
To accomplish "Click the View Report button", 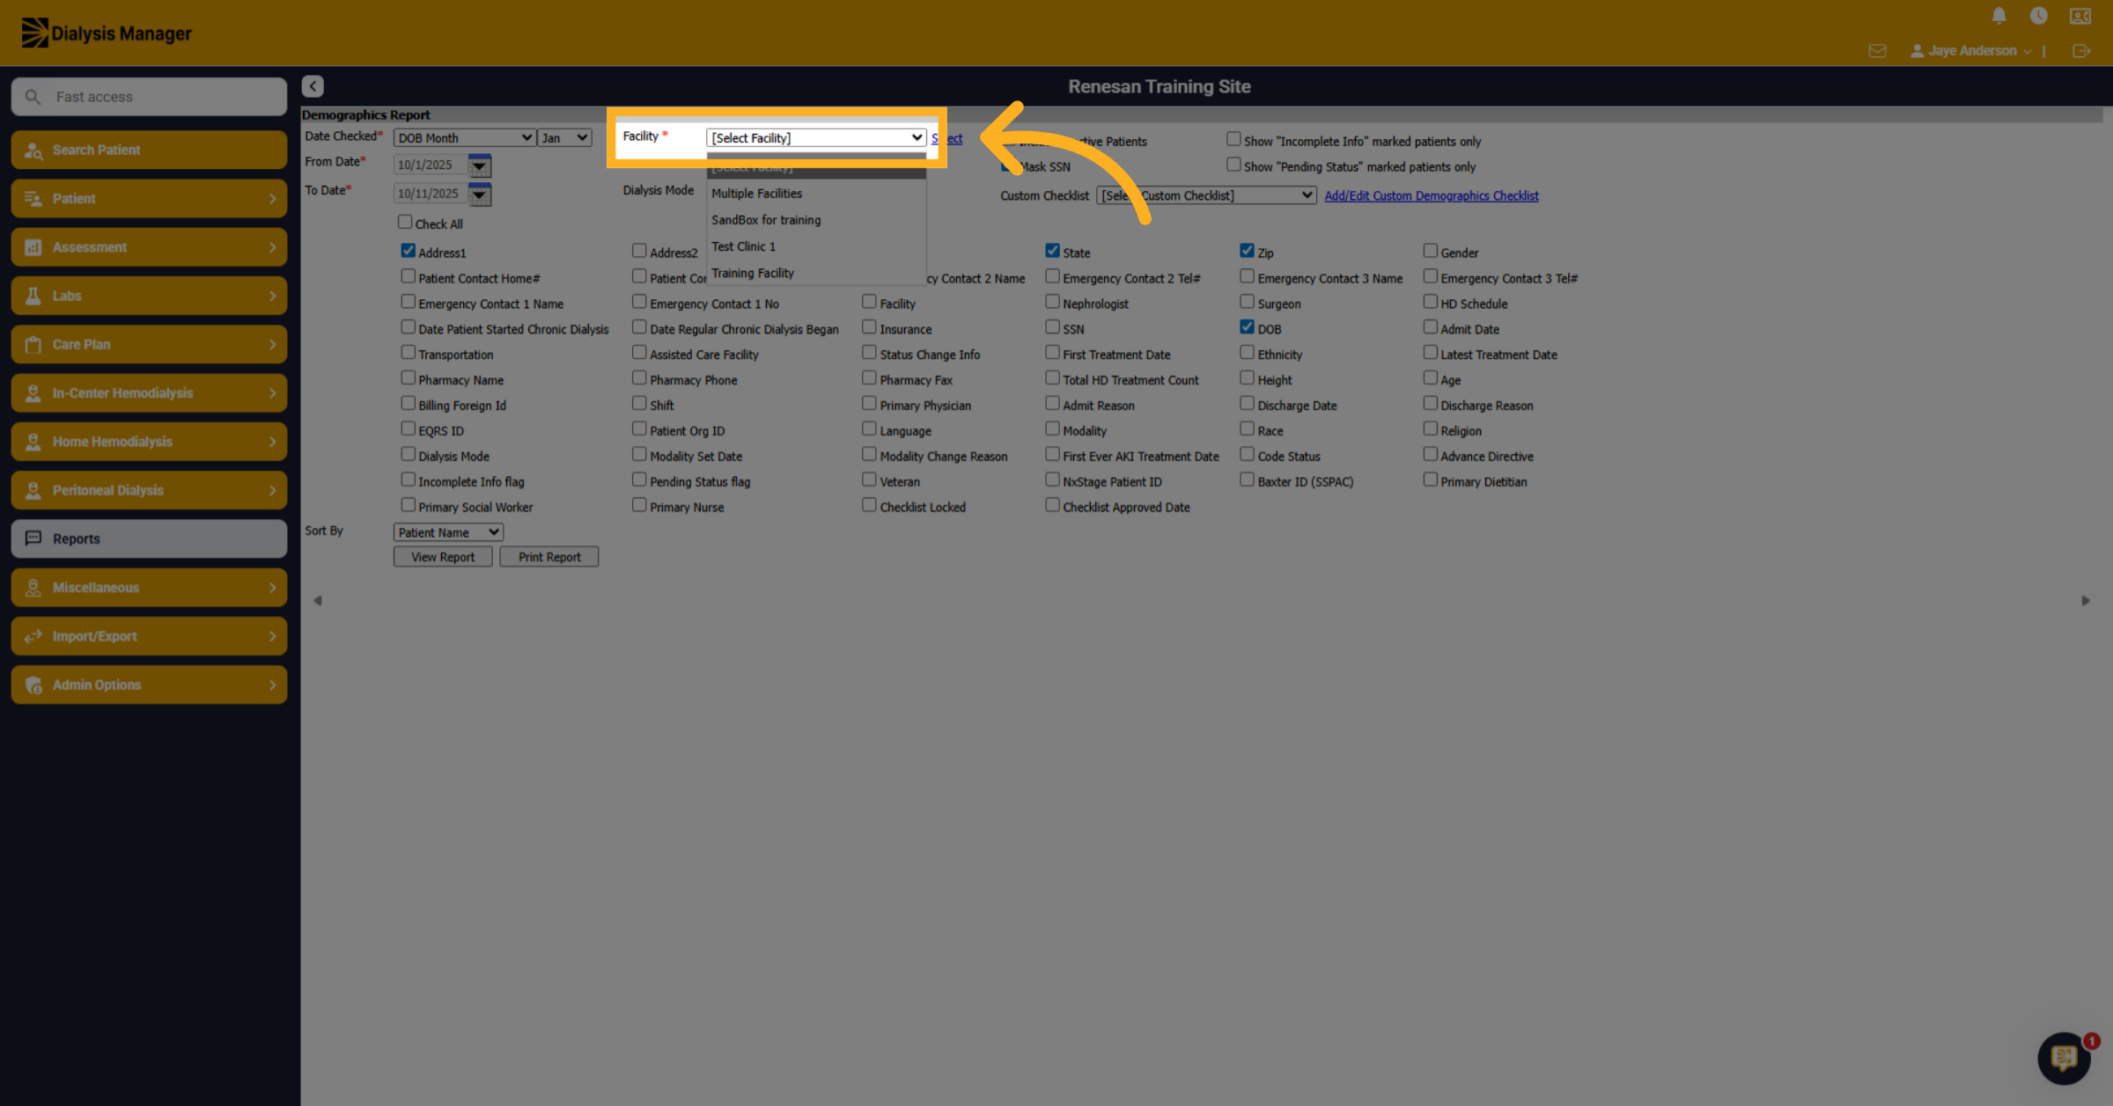I will [443, 557].
